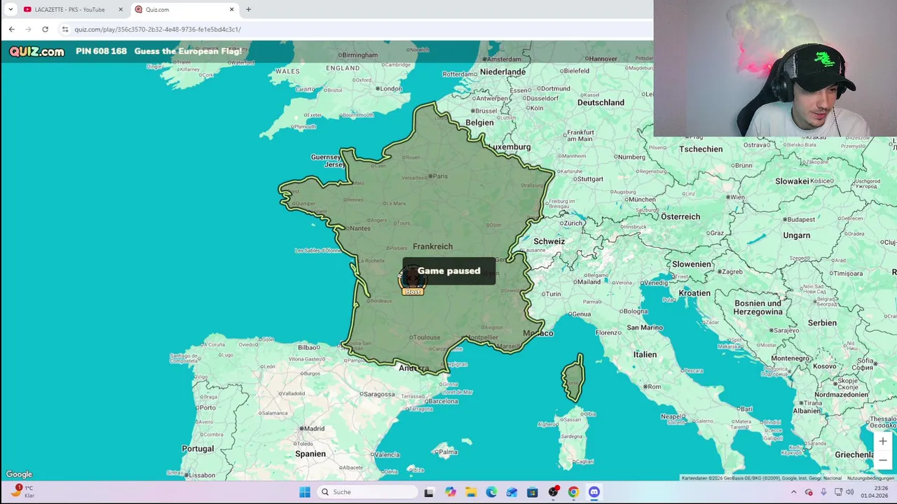Show hidden system tray icons
This screenshot has height=504, width=897.
793,492
